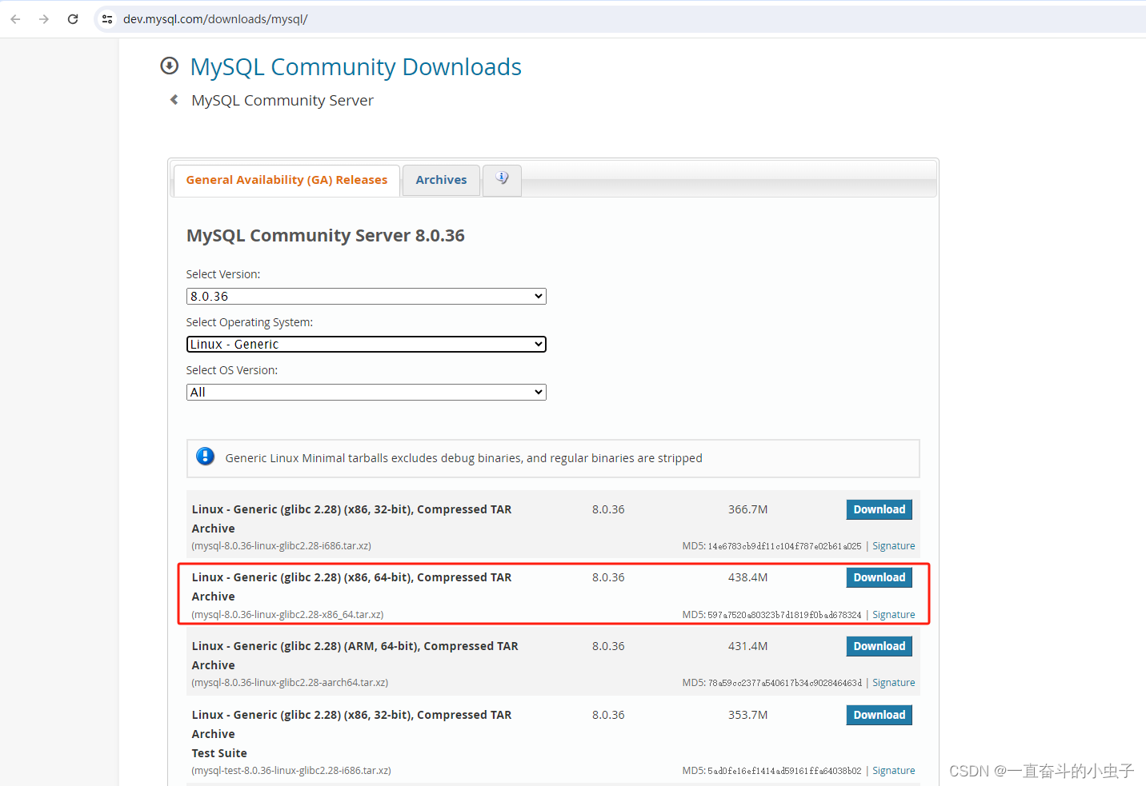Click filename mysql-8.0.36-linux-glibc2.28-aarch64.tar.xz
1146x786 pixels.
(290, 683)
